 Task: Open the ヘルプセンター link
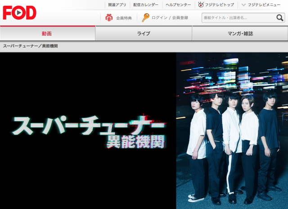(178, 5)
